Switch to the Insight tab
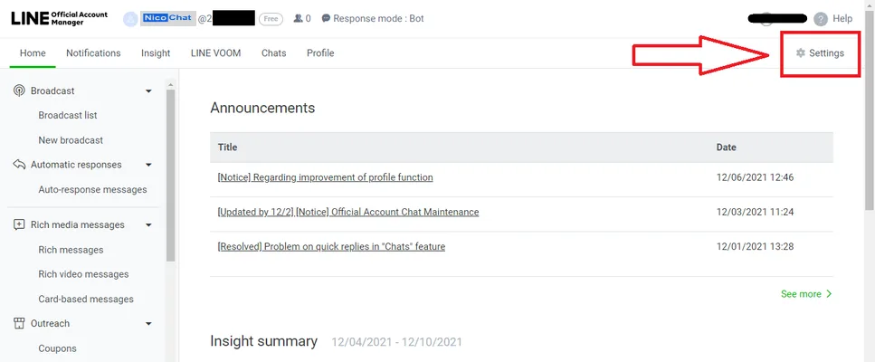875x362 pixels. click(x=156, y=53)
